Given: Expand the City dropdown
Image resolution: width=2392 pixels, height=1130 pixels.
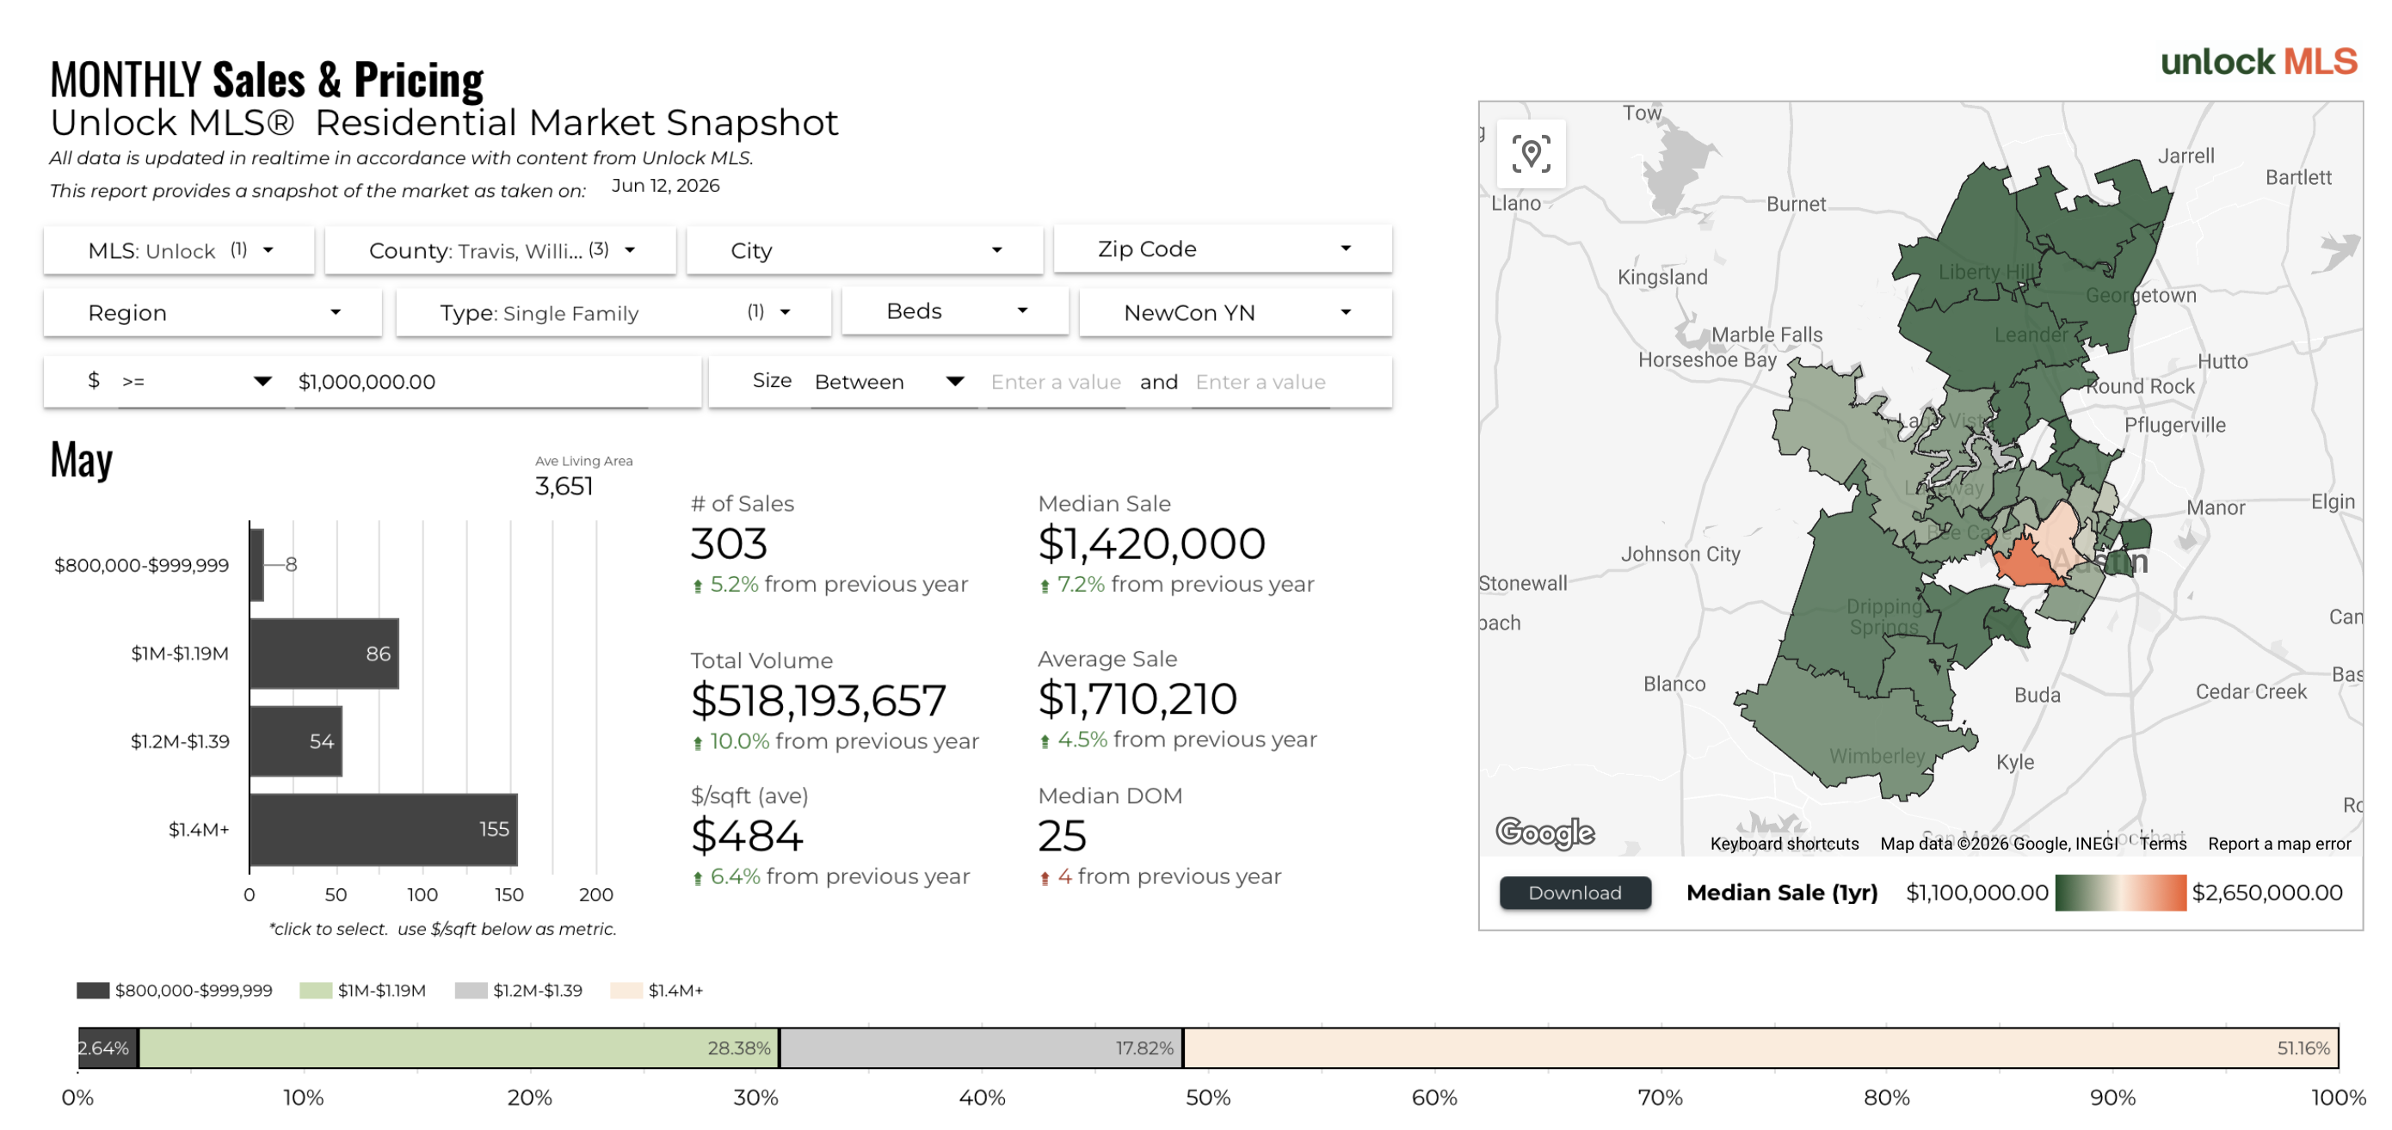Looking at the screenshot, I should point(864,250).
